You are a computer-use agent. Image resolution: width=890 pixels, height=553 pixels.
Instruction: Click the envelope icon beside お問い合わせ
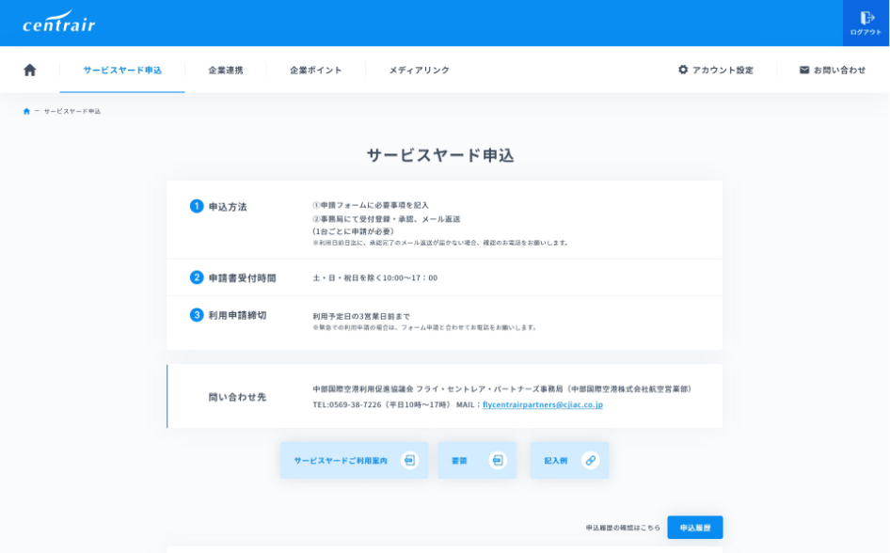tap(804, 70)
